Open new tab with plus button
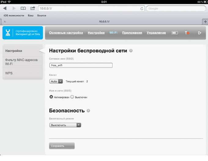208x161 pixels. pyautogui.click(x=205, y=22)
